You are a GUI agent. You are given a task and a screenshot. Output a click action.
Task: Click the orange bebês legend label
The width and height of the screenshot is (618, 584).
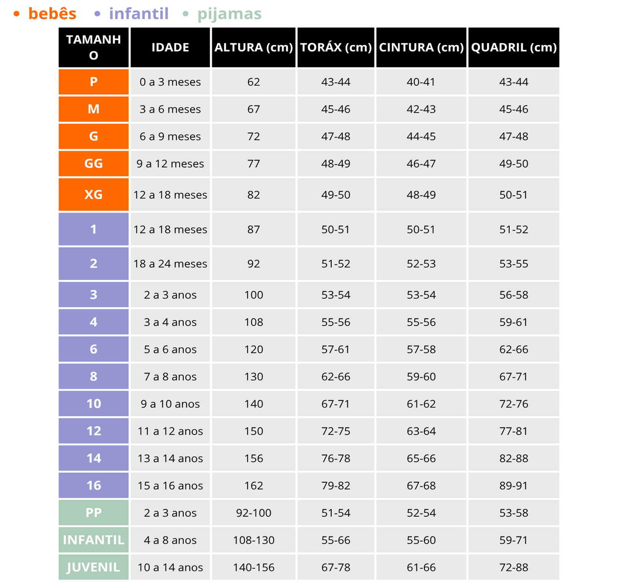click(52, 14)
